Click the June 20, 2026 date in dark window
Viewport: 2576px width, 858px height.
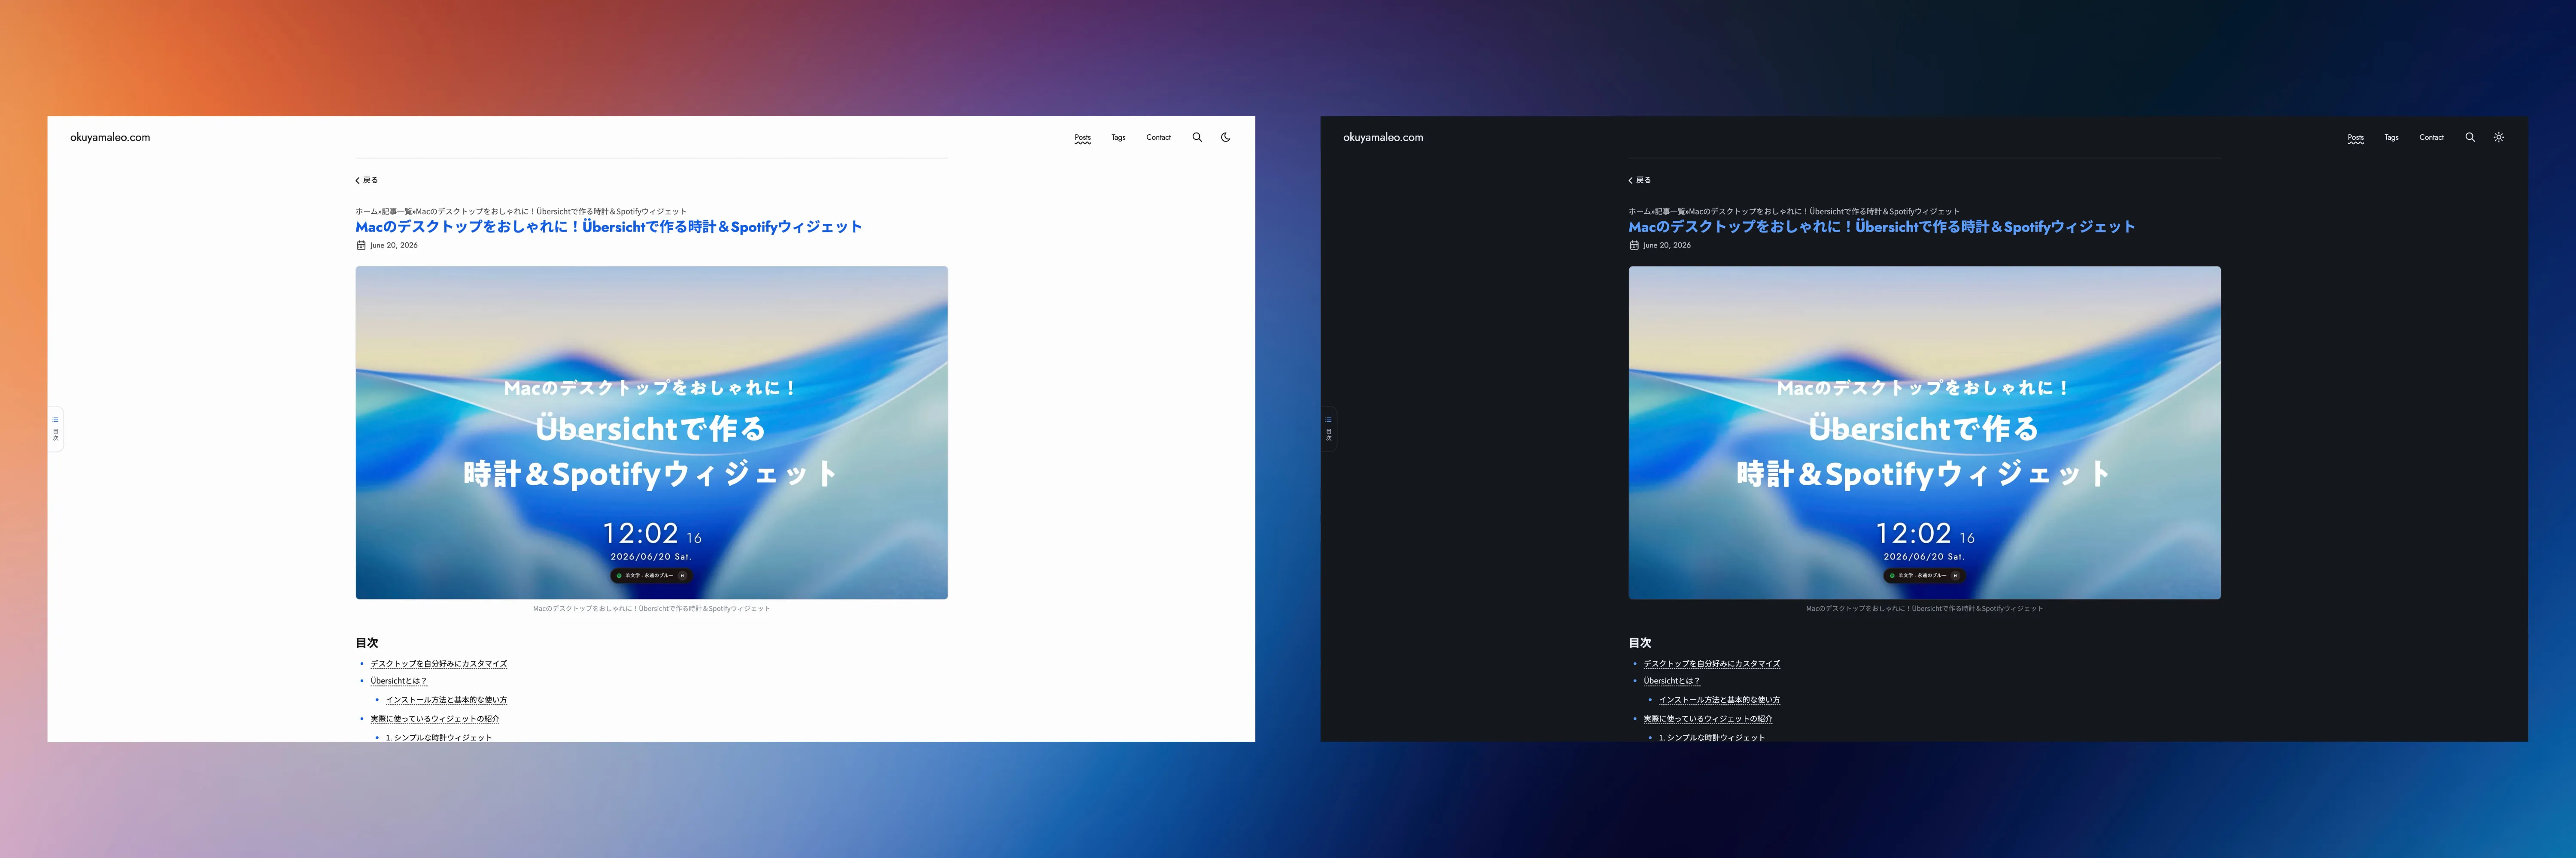pyautogui.click(x=1667, y=246)
